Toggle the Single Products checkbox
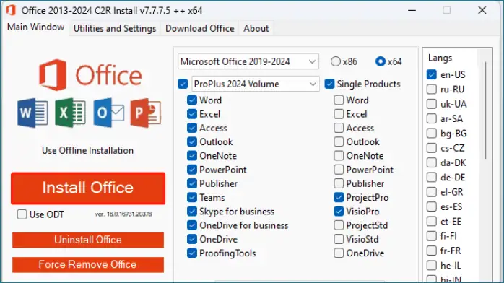The image size is (504, 283). [x=329, y=84]
